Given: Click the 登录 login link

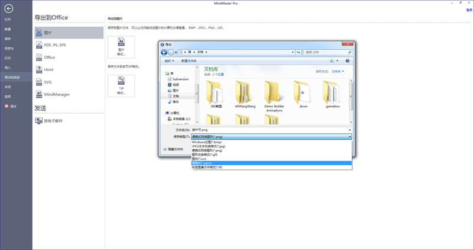Looking at the screenshot, I should click(x=469, y=10).
